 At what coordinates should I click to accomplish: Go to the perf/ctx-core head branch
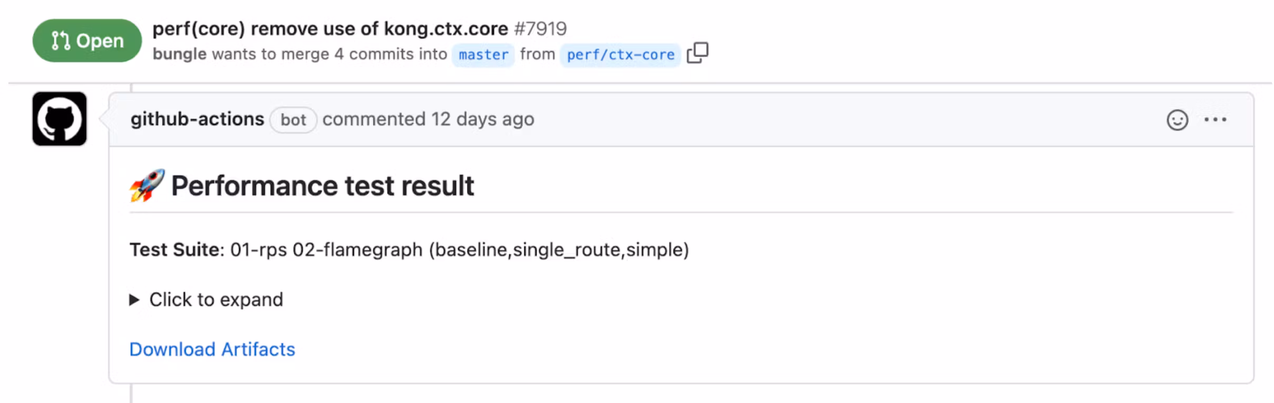(x=620, y=55)
